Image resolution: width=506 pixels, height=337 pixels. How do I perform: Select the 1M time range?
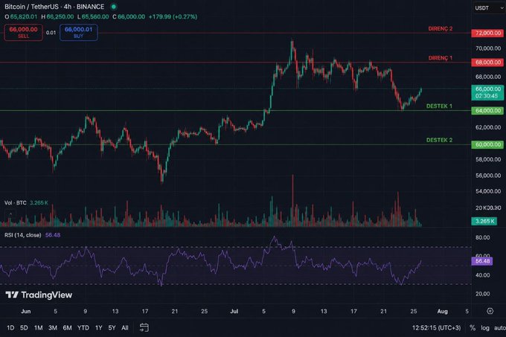39,327
